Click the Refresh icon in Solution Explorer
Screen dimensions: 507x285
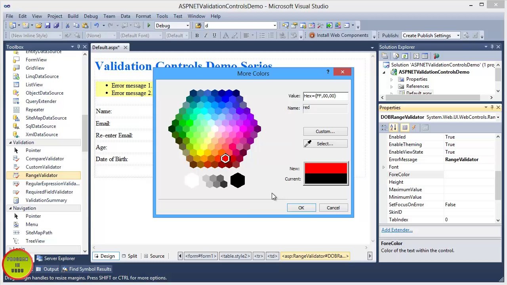pos(404,56)
